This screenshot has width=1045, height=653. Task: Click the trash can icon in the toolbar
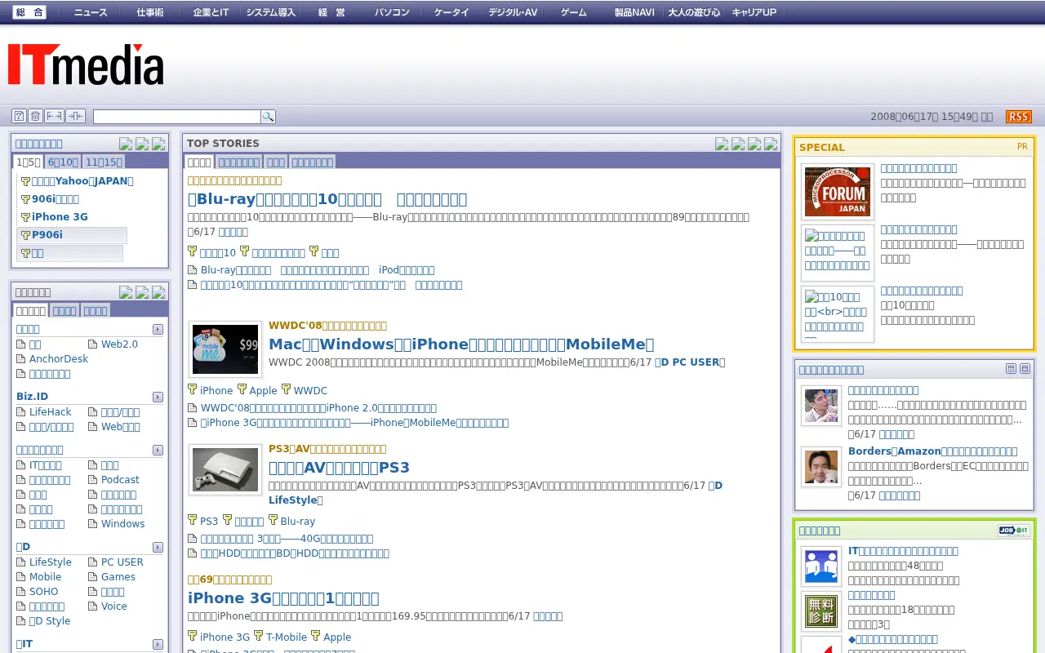(35, 116)
